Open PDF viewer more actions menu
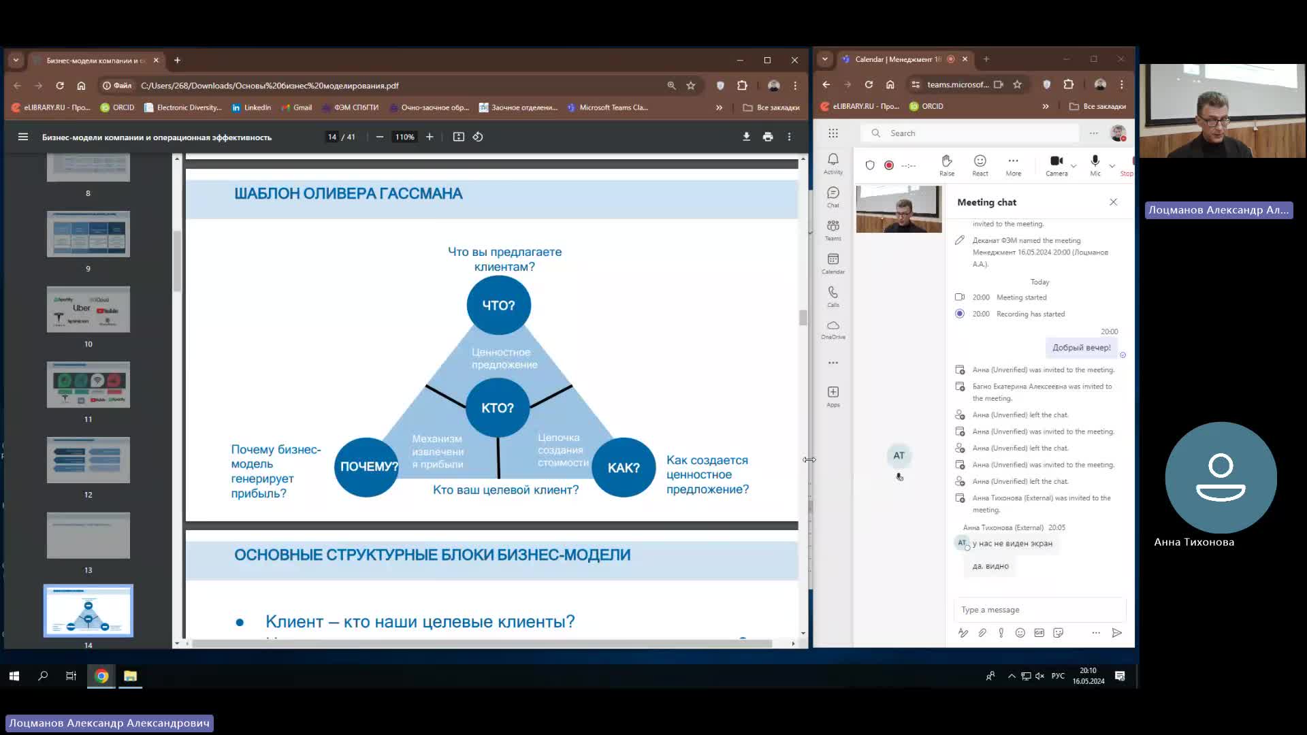The height and width of the screenshot is (735, 1307). coord(790,137)
